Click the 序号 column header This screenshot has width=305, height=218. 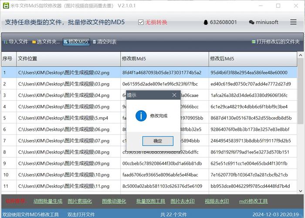point(9,58)
